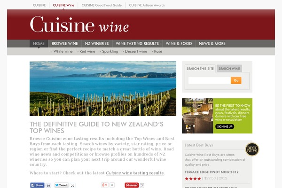Select the Search This Site tab
282x188 pixels.
pos(200,69)
